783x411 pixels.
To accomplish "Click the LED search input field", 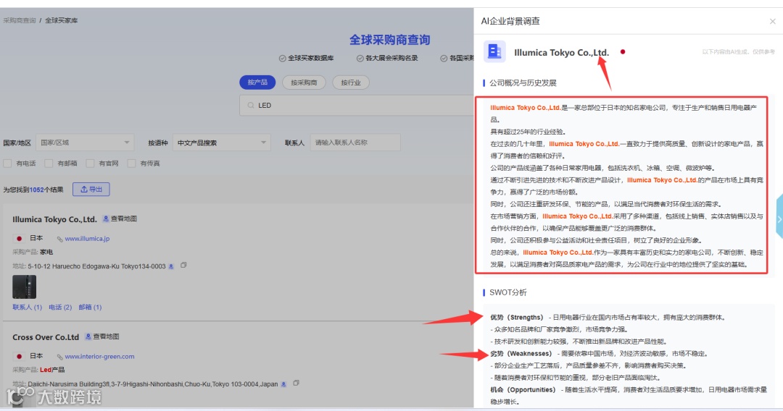I will (357, 105).
